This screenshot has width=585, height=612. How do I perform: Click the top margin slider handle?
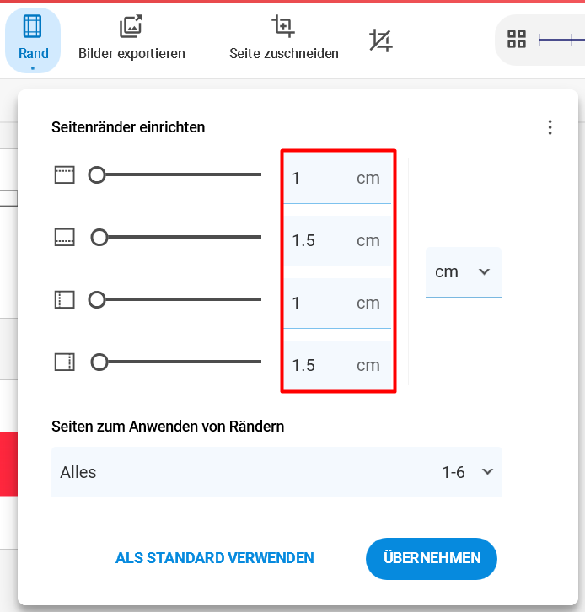[97, 174]
